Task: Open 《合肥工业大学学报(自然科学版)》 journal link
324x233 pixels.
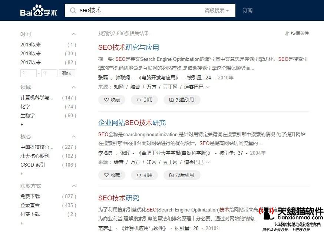Action: click(174, 153)
